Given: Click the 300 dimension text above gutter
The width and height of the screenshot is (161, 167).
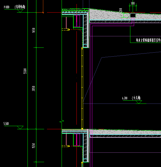Looking at the screenshot, I should pos(133,3).
